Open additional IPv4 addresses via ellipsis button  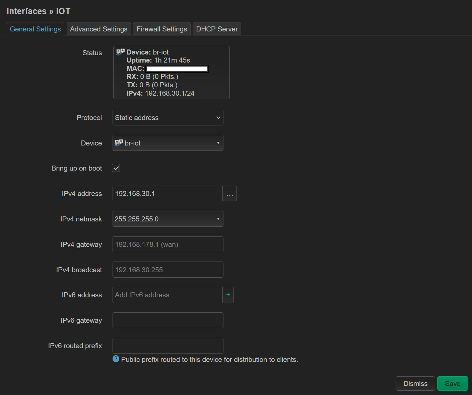pos(229,193)
